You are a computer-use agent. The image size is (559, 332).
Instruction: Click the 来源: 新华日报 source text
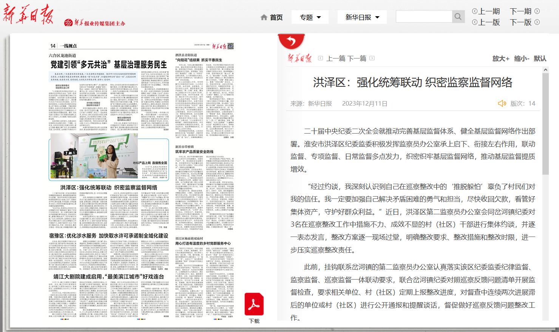tap(311, 103)
